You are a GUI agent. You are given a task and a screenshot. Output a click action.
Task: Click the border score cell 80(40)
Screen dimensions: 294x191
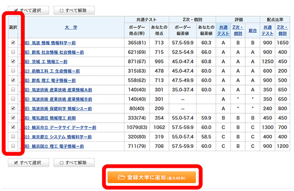pyautogui.click(x=136, y=108)
